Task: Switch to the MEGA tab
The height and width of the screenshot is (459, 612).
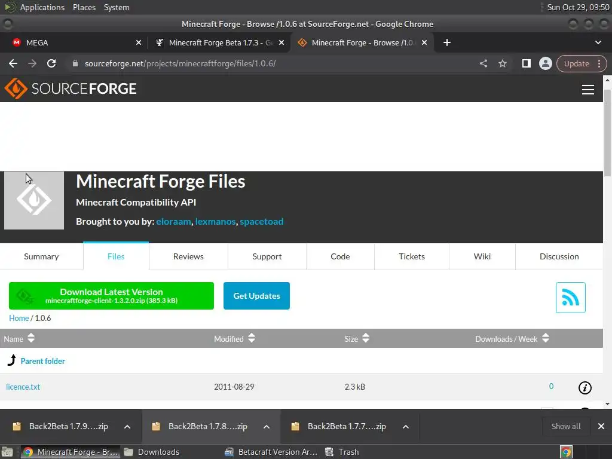Action: (x=74, y=42)
